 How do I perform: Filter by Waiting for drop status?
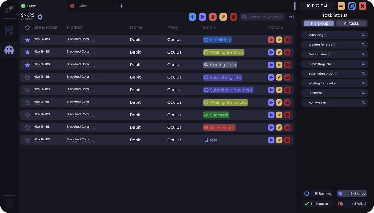point(335,45)
